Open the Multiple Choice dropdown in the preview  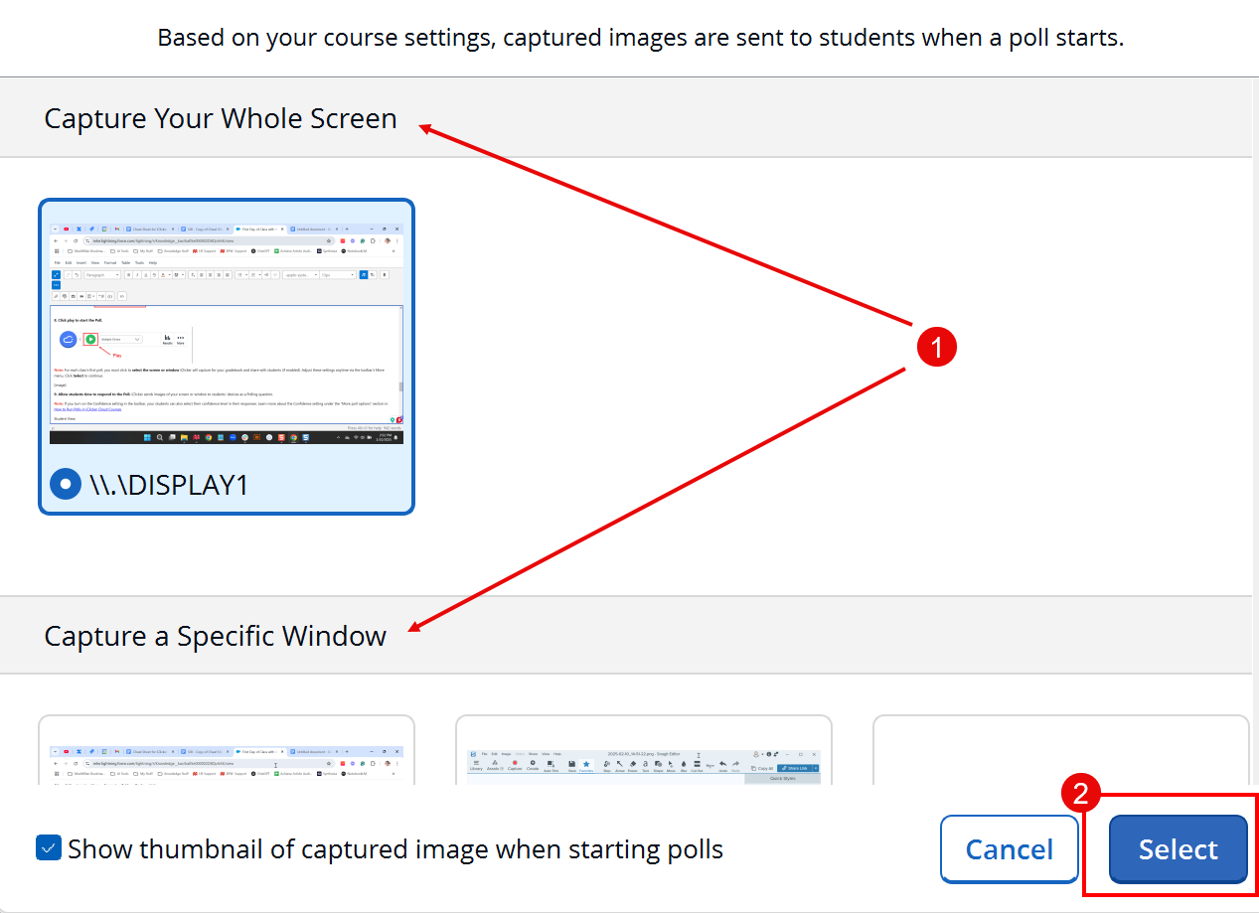click(x=121, y=339)
